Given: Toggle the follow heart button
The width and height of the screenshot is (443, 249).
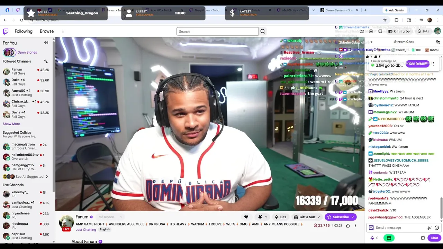Looking at the screenshot, I should (246, 217).
